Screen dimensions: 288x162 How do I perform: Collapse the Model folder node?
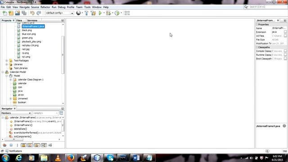pos(7,76)
